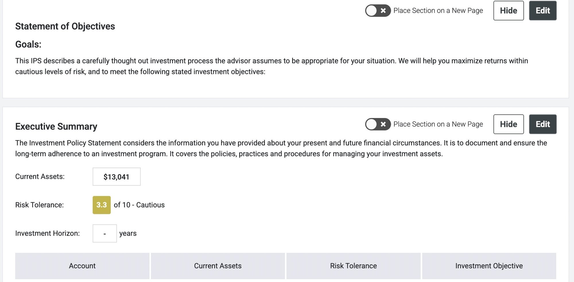Click the X icon on Executive Summary toggle
Image resolution: width=574 pixels, height=282 pixels.
pos(383,124)
